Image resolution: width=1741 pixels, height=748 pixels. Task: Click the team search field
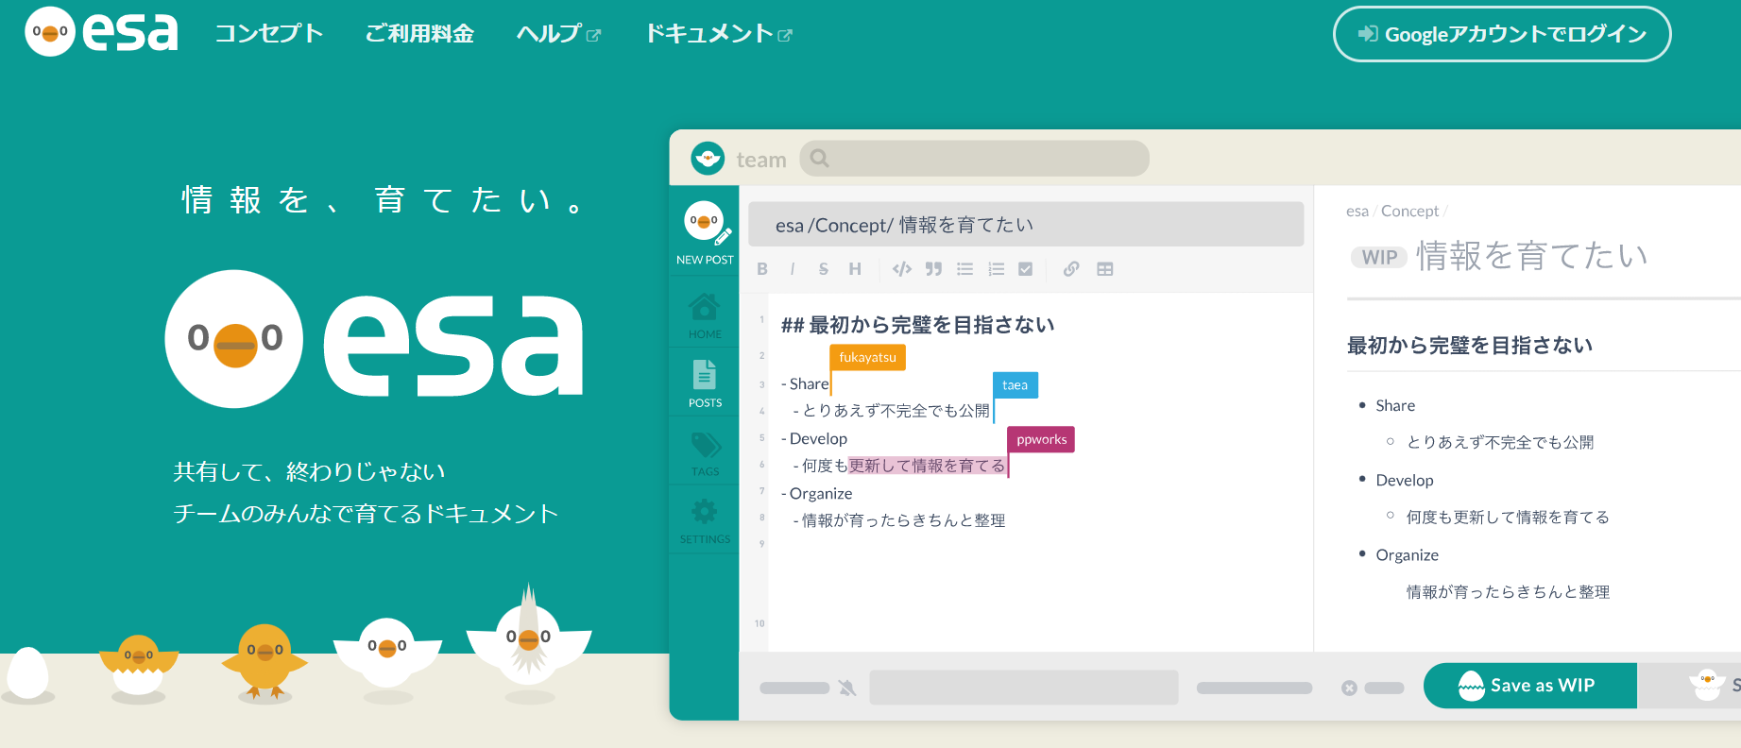pyautogui.click(x=974, y=159)
